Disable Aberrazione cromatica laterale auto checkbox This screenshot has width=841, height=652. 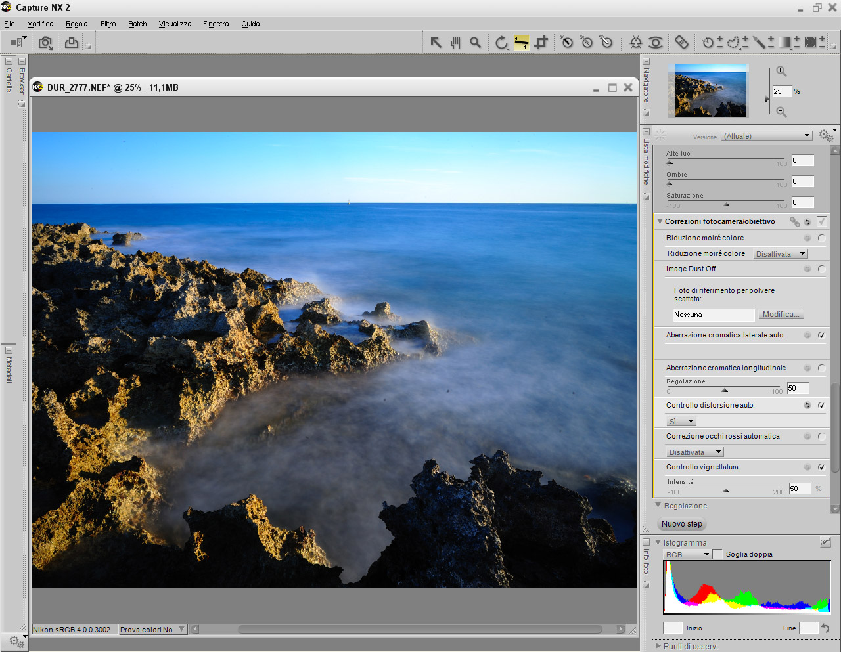click(x=821, y=335)
